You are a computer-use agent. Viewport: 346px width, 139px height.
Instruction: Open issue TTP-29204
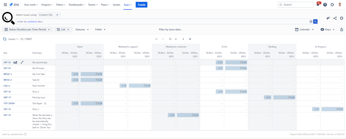(9, 103)
